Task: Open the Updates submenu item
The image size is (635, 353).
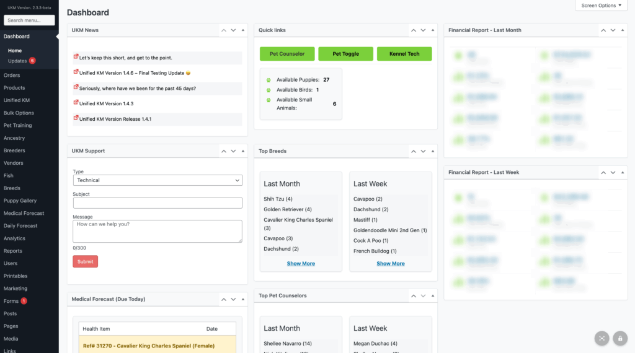Action: tap(17, 61)
